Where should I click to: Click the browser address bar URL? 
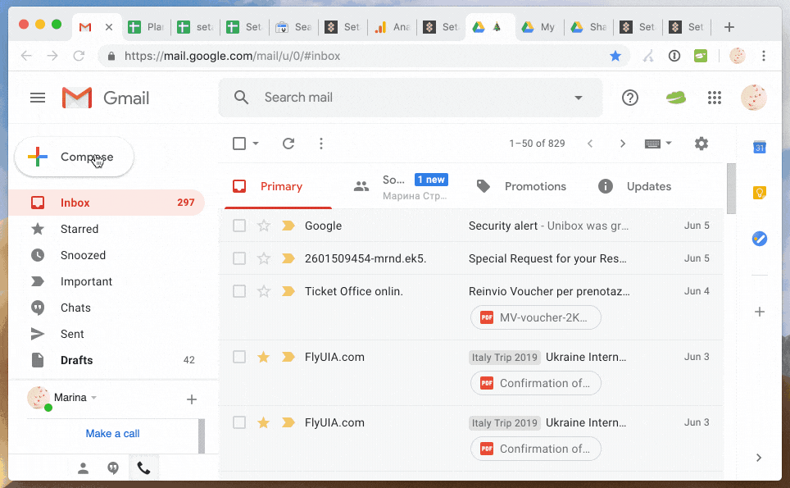[232, 56]
